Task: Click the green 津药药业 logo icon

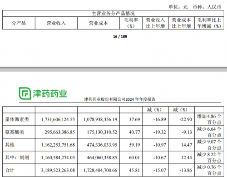Action: point(25,93)
